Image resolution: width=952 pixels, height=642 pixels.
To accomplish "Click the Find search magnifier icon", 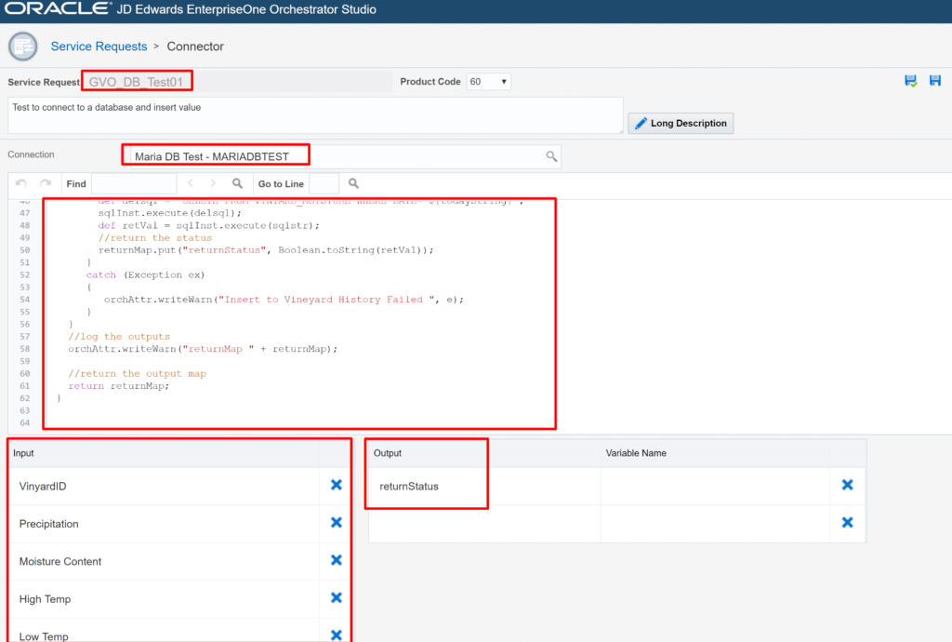I will coord(237,183).
